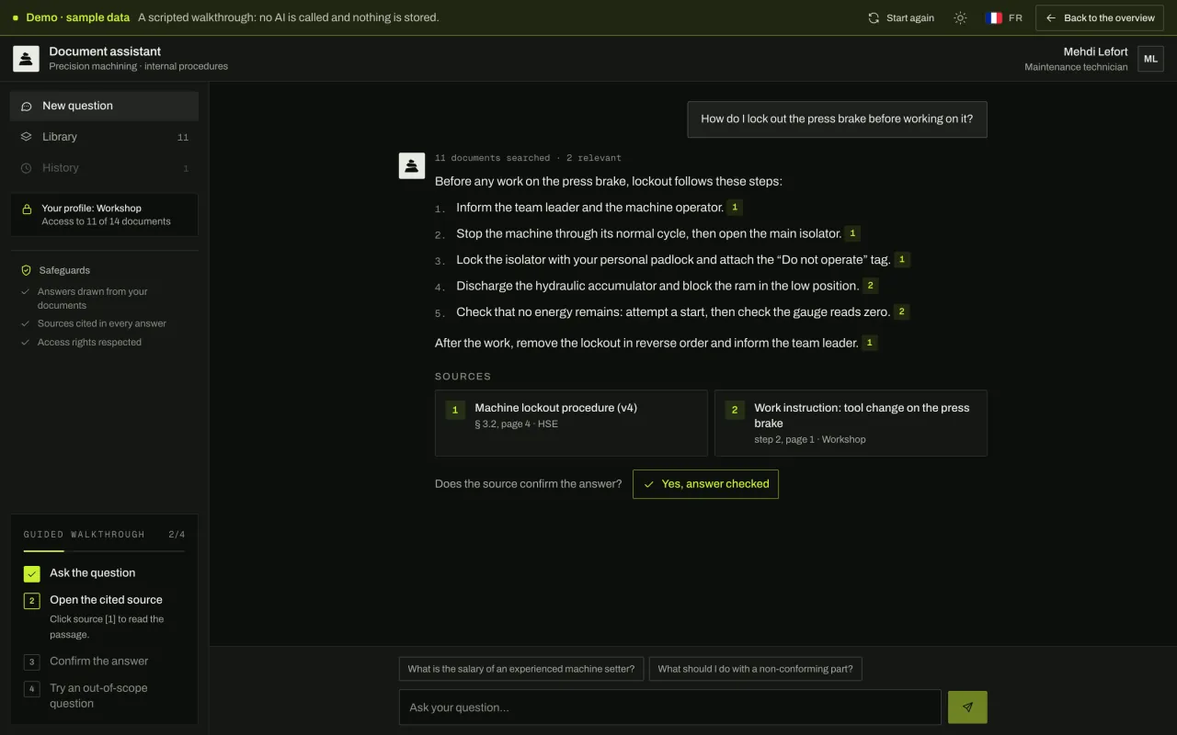This screenshot has height=735, width=1177.
Task: Click 'Your profile: Workshop' card text
Action: (x=91, y=209)
